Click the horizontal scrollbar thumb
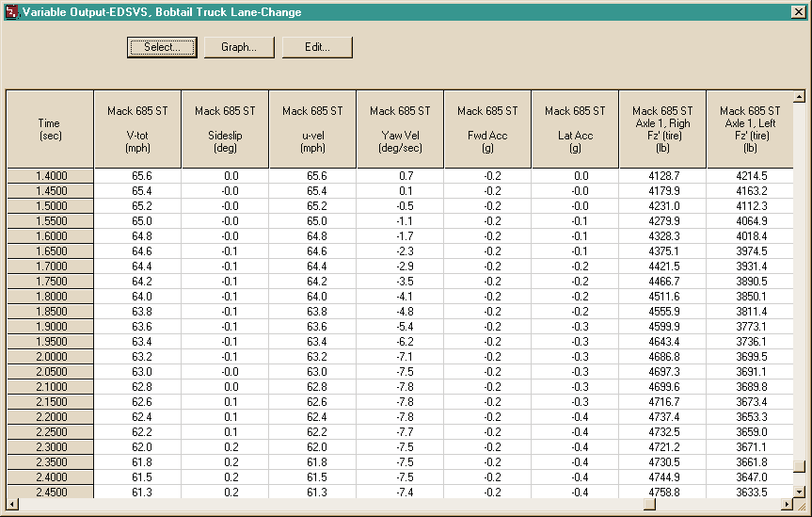The width and height of the screenshot is (812, 517). pyautogui.click(x=649, y=504)
